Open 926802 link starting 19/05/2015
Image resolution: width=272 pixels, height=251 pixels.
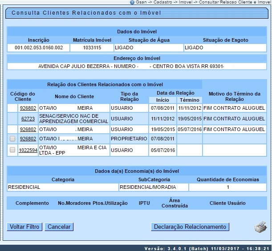(x=28, y=130)
